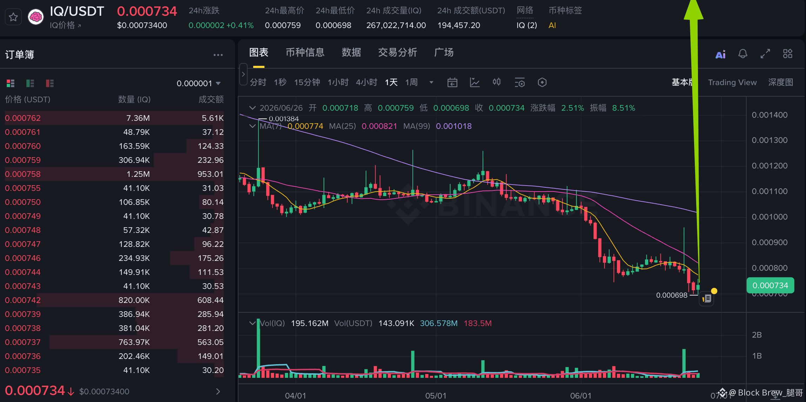Click the IQ coin logo icon
The height and width of the screenshot is (402, 806).
[36, 17]
